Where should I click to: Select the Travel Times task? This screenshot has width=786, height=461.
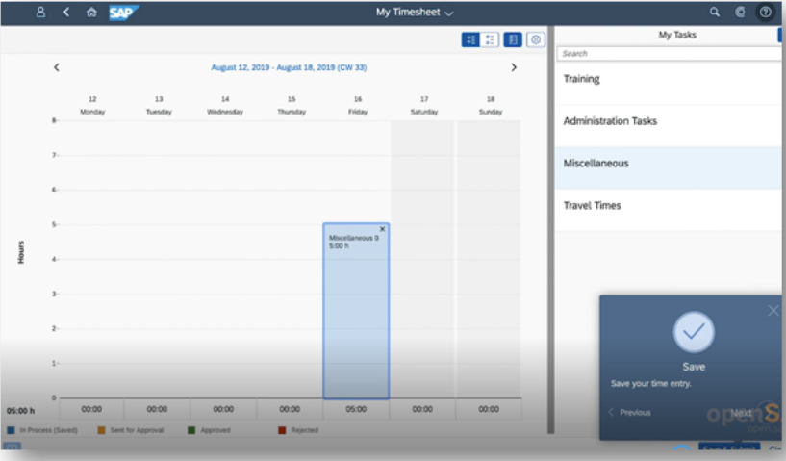point(592,205)
